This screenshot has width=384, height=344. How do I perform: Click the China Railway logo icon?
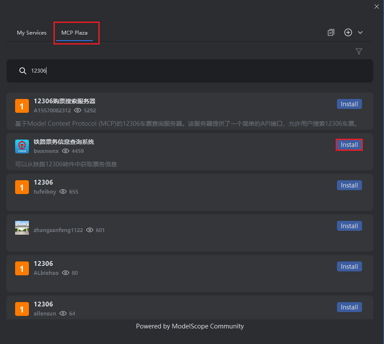22,147
